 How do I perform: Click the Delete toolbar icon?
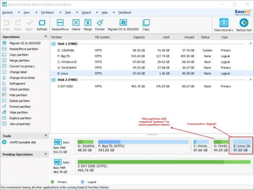76,23
